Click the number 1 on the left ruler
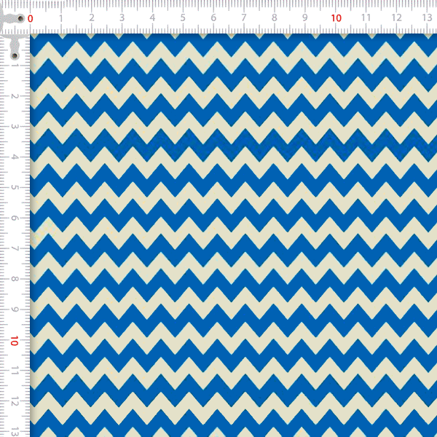Viewport: 437px width, 437px height. 15,66
